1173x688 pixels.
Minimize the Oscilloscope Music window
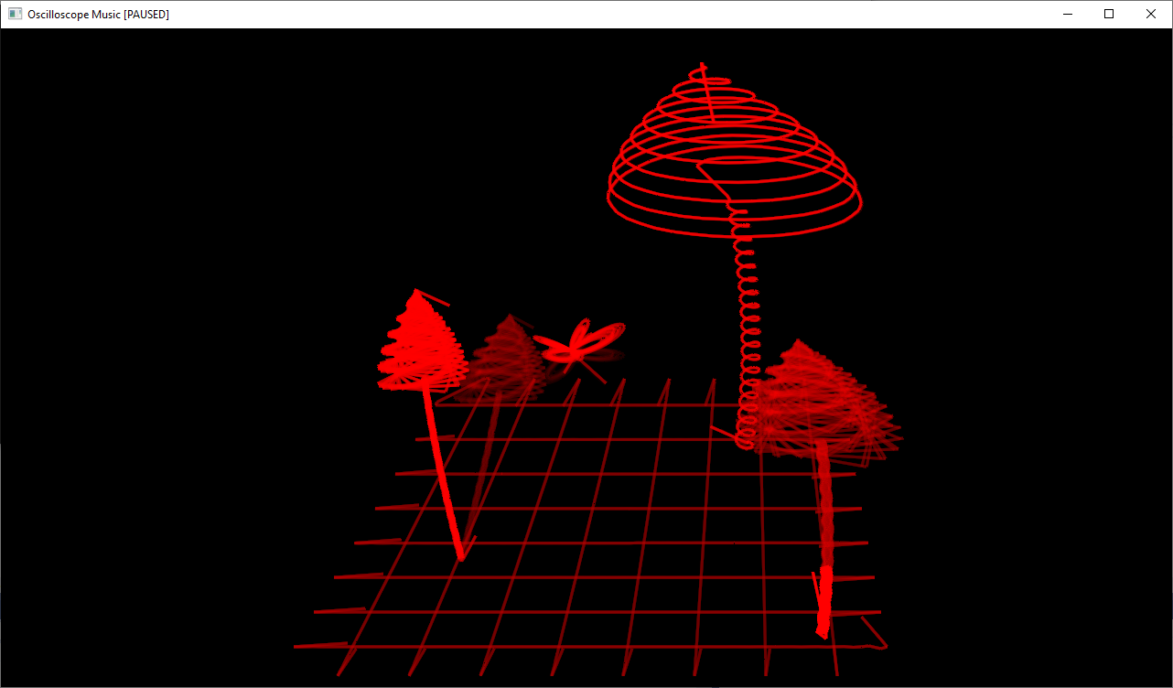click(1067, 15)
